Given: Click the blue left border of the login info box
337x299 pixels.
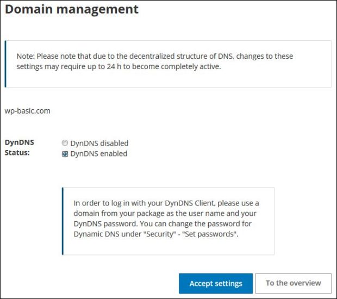Looking at the screenshot, I should (x=63, y=221).
